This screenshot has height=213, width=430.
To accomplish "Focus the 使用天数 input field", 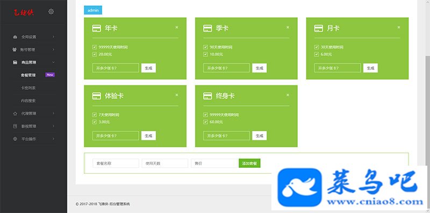I will click(165, 163).
